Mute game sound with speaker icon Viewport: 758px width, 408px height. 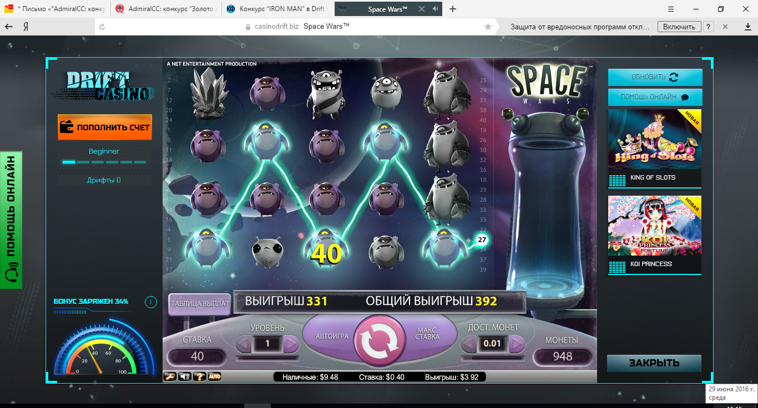pos(185,377)
